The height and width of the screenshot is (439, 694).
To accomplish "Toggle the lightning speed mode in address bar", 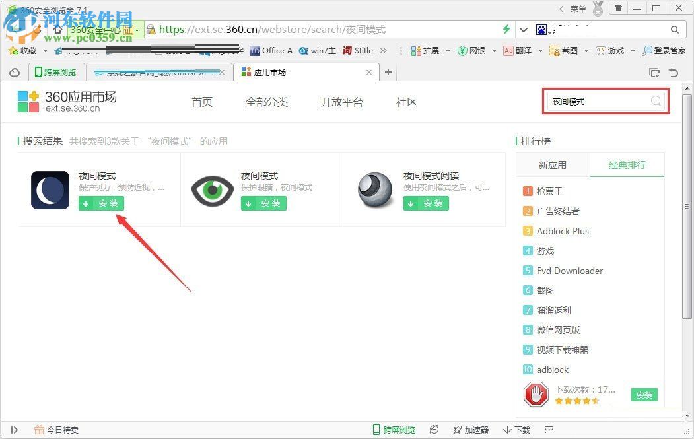I will tap(508, 29).
